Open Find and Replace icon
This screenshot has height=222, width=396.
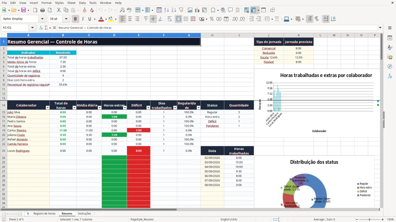122,10
